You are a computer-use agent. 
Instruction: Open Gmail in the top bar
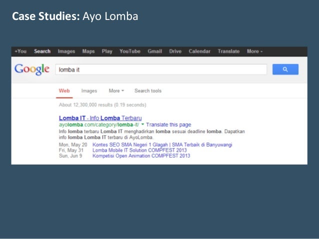(x=155, y=51)
